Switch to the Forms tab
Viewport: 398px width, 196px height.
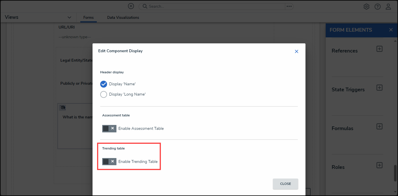point(88,17)
